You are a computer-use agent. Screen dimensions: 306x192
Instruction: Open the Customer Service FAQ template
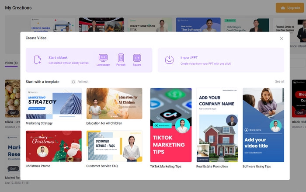point(114,146)
